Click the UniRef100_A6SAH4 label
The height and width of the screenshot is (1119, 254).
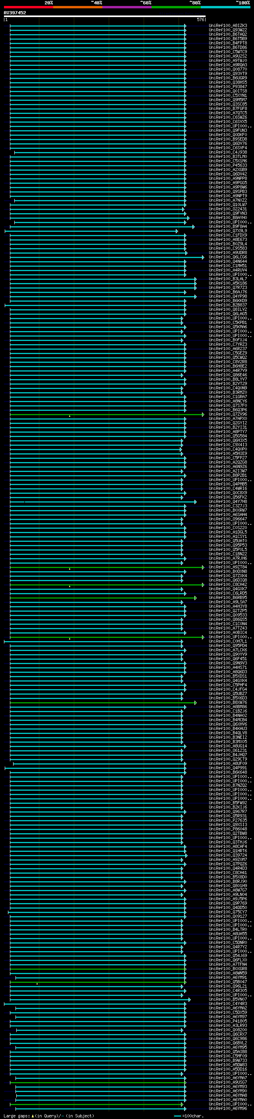coord(227,514)
